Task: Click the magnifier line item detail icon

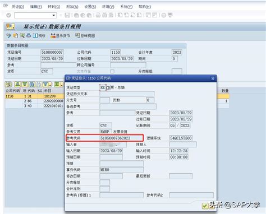Action: pyautogui.click(x=22, y=35)
